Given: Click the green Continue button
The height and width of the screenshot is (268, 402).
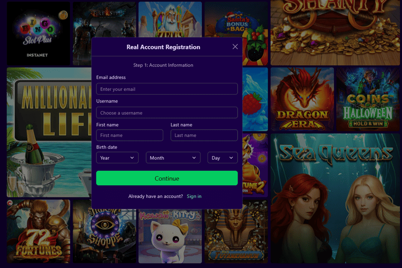Looking at the screenshot, I should pyautogui.click(x=167, y=178).
